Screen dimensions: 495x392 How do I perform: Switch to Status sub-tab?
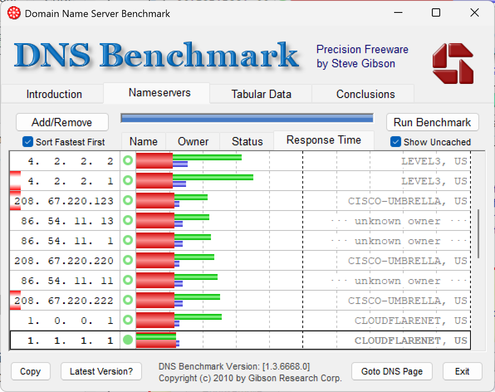point(247,142)
